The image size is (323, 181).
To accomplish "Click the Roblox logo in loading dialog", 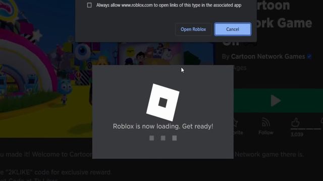I will tap(163, 103).
